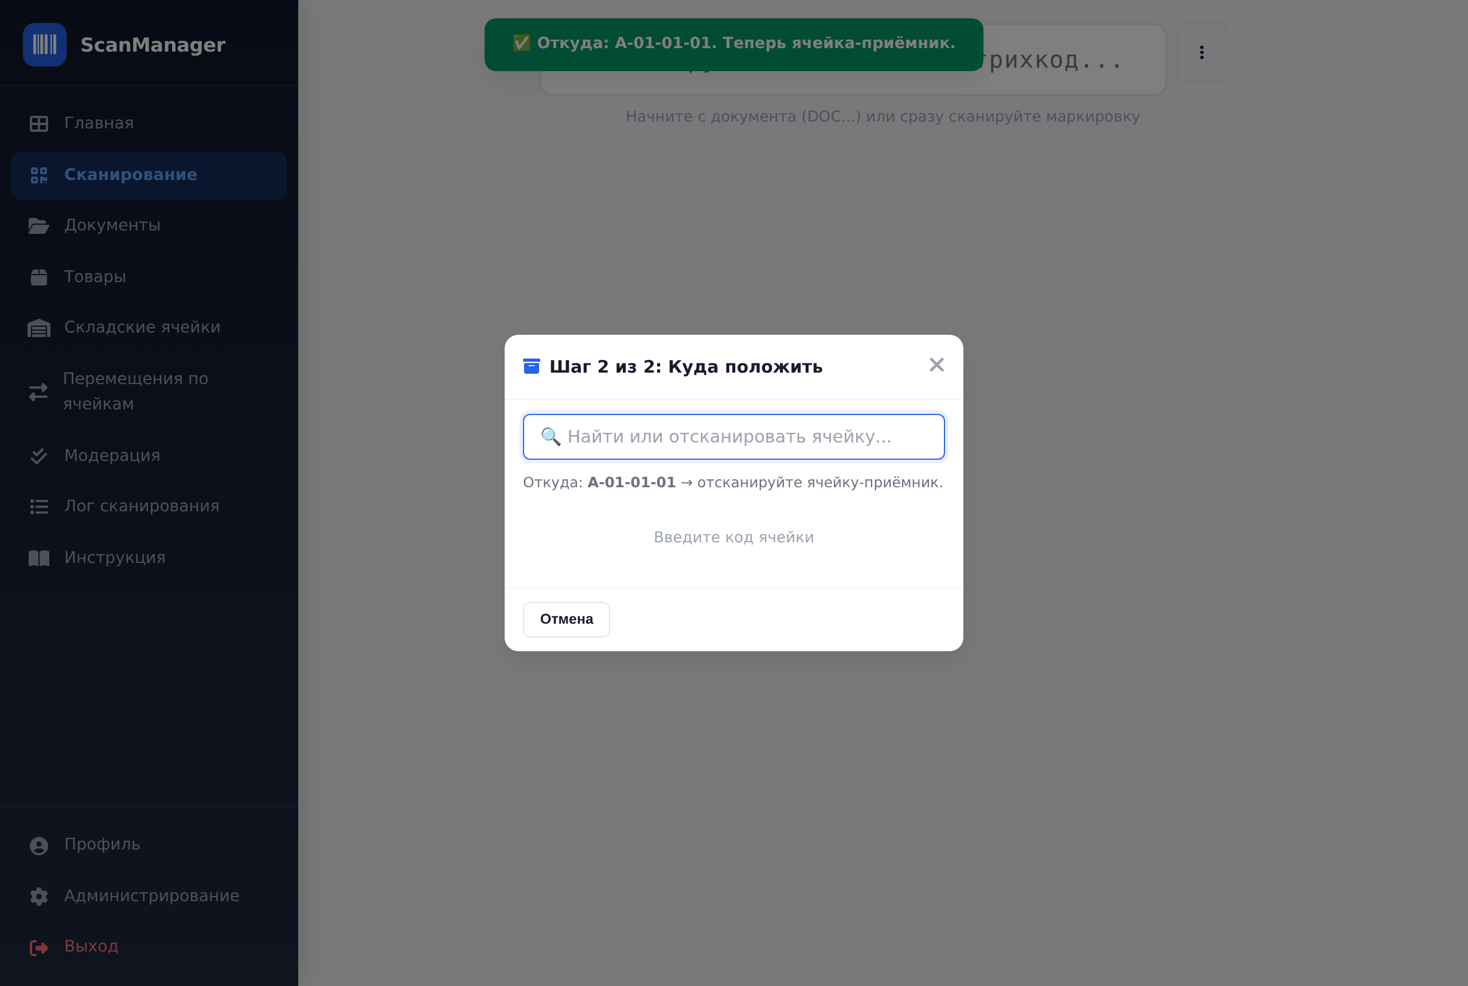The width and height of the screenshot is (1468, 986).
Task: Click the ScanManager barcode logo icon
Action: (45, 45)
